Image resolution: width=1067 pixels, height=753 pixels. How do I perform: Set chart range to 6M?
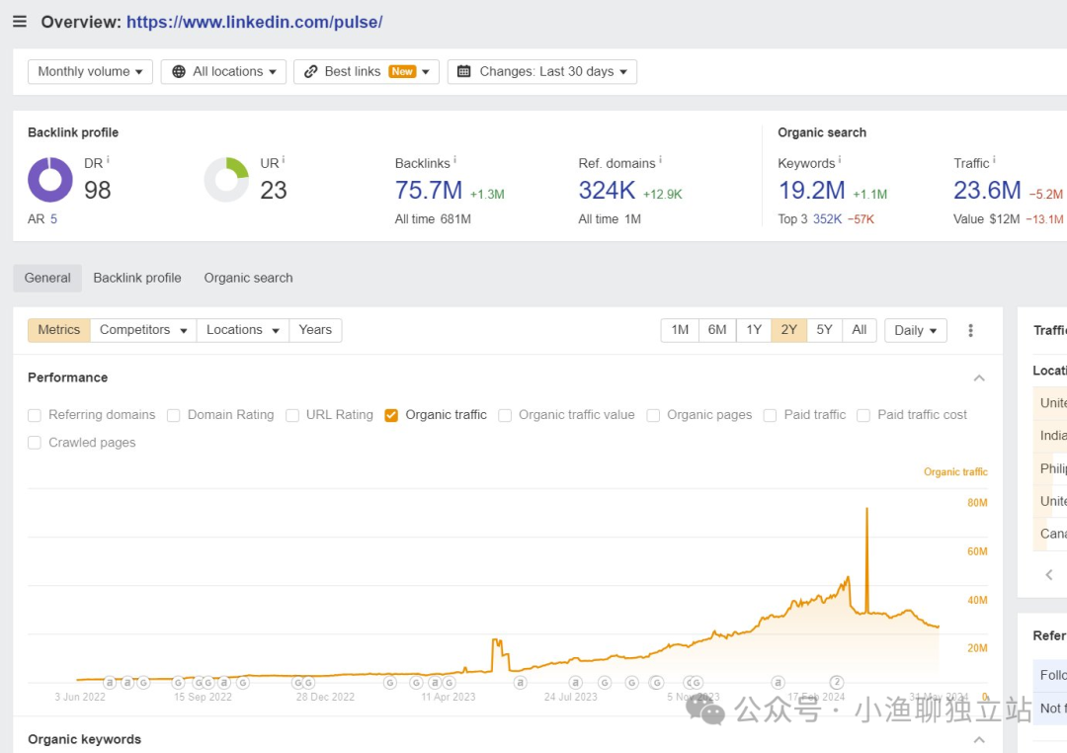click(717, 330)
